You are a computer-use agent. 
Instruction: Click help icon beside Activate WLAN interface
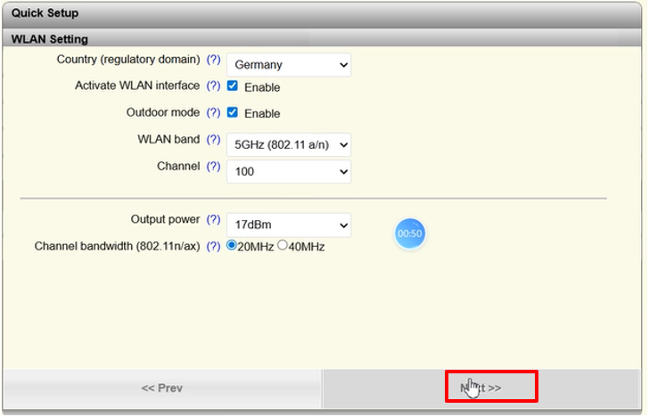pos(213,86)
